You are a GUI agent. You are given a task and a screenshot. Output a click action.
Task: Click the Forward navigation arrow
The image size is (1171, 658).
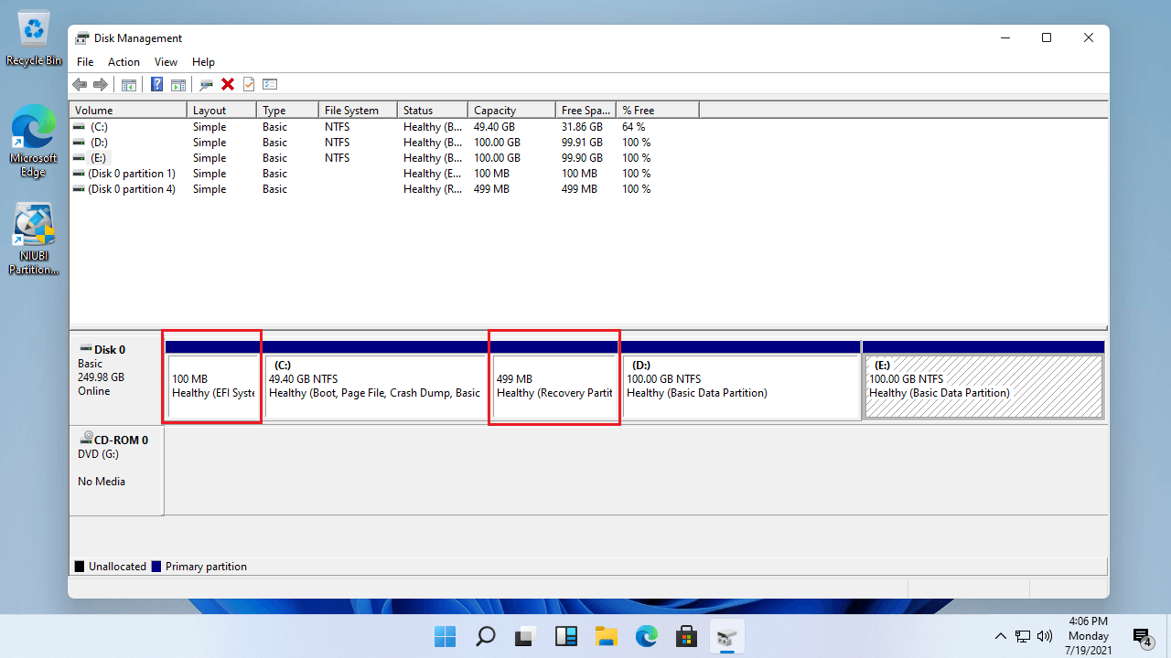coord(101,84)
